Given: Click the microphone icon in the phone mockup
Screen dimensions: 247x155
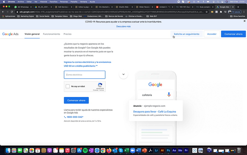Looking at the screenshot, I should [169, 95].
